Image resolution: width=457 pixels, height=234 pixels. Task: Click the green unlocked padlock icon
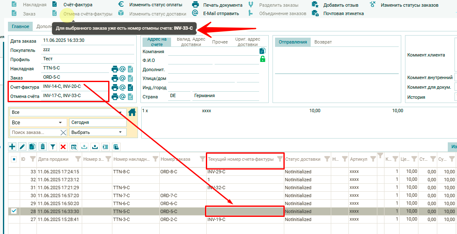tap(262, 59)
